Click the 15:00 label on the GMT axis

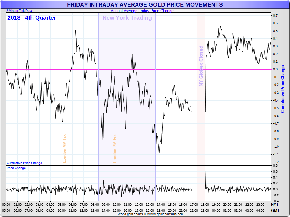(117, 210)
